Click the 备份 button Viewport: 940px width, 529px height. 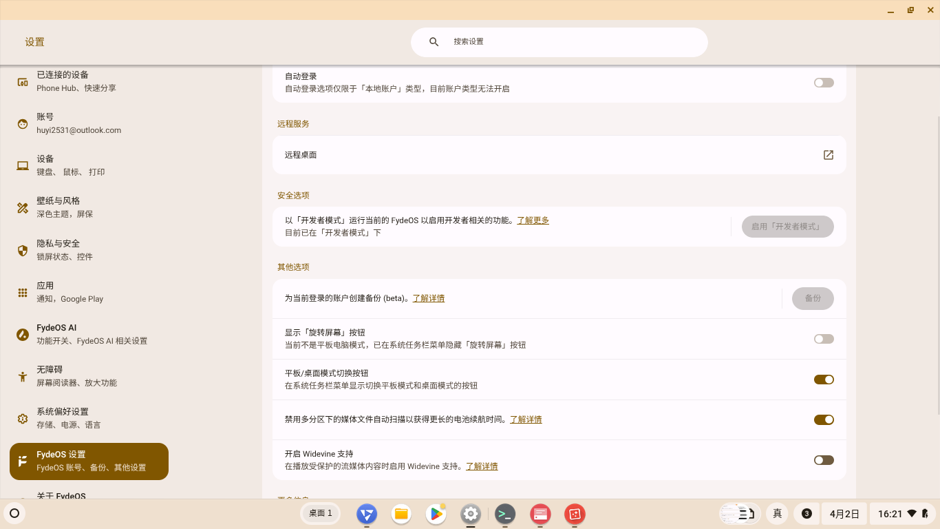click(x=813, y=298)
